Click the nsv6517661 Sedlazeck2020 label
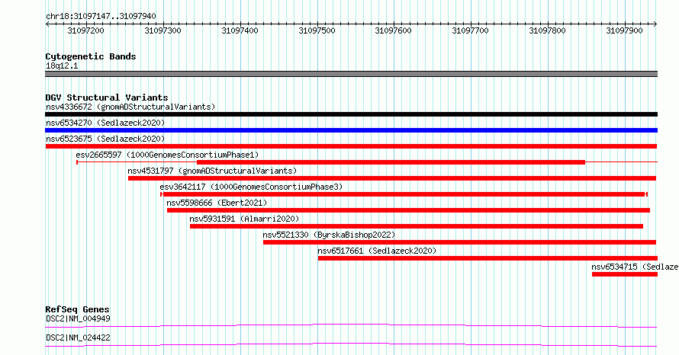679x355 pixels. click(377, 251)
